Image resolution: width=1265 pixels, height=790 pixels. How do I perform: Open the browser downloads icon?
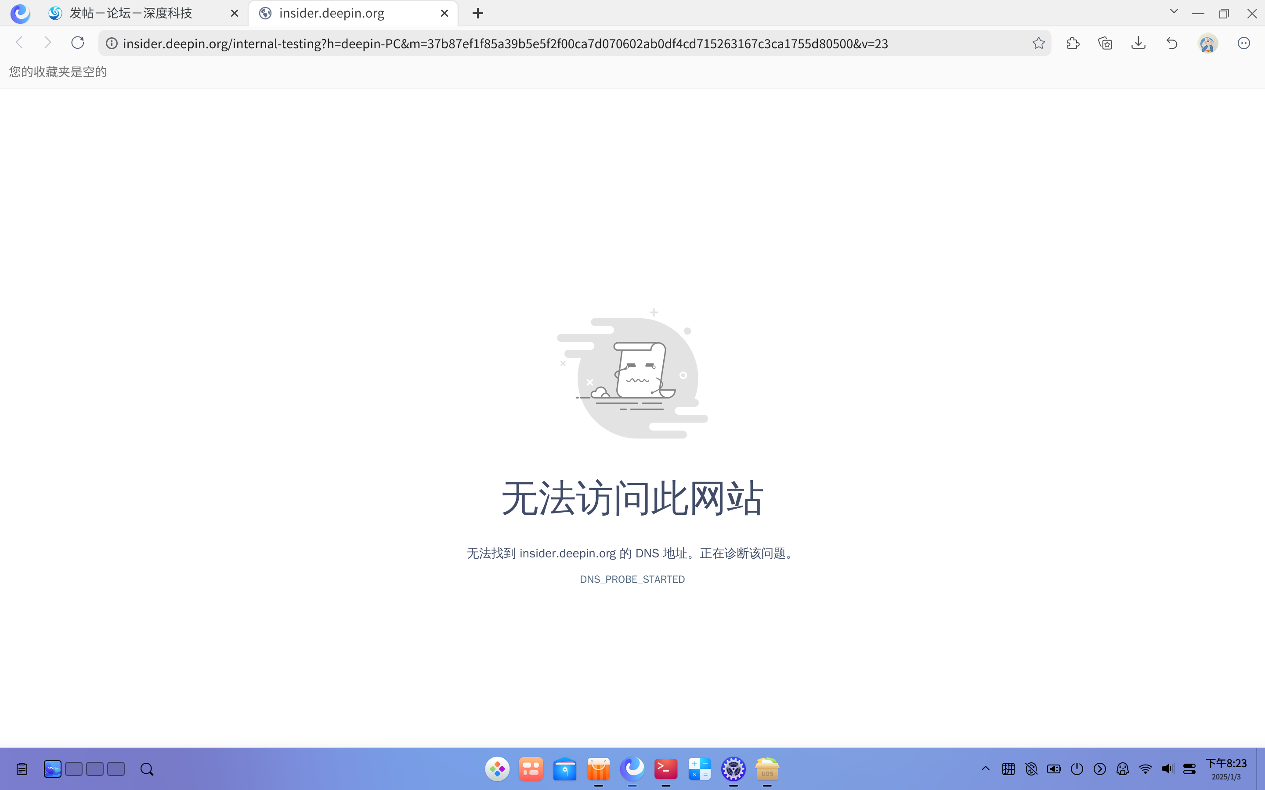[1138, 43]
